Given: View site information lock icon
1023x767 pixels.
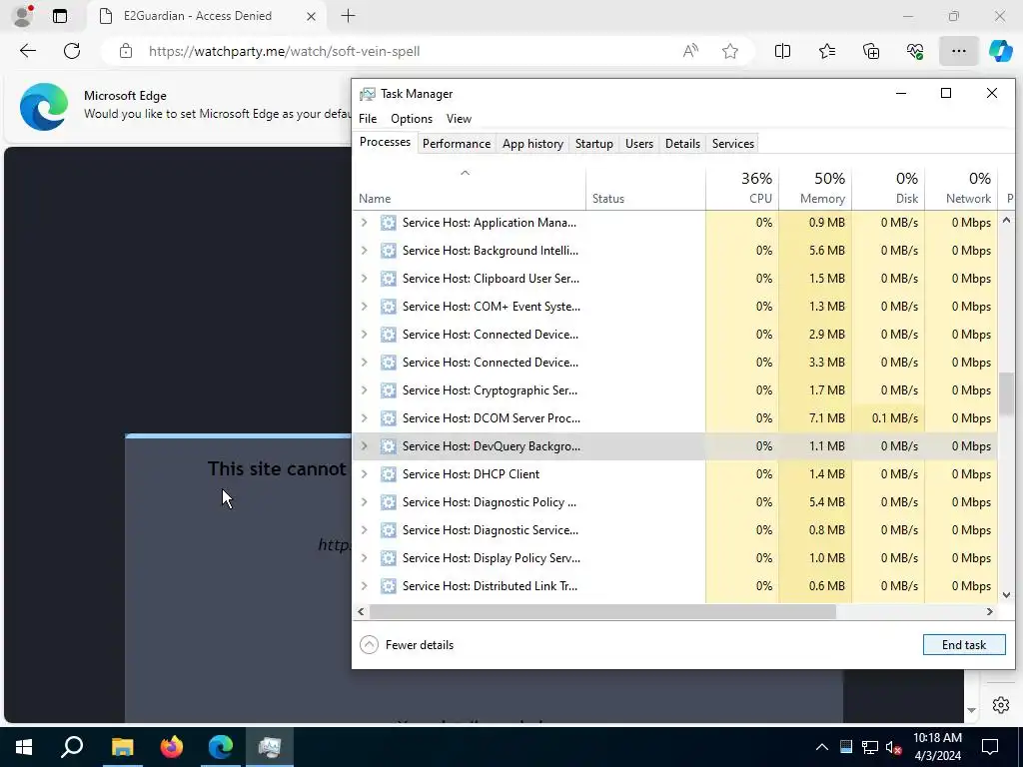Looking at the screenshot, I should [126, 51].
